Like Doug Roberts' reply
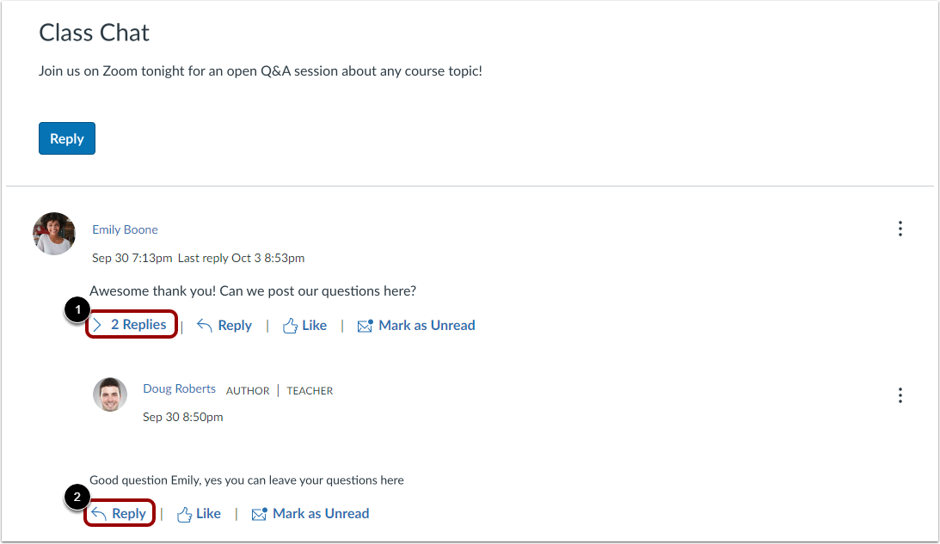940x544 pixels. 199,513
